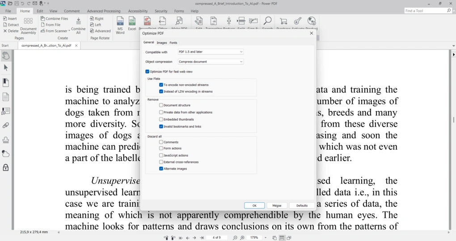Open the Security lock panel

6,167
